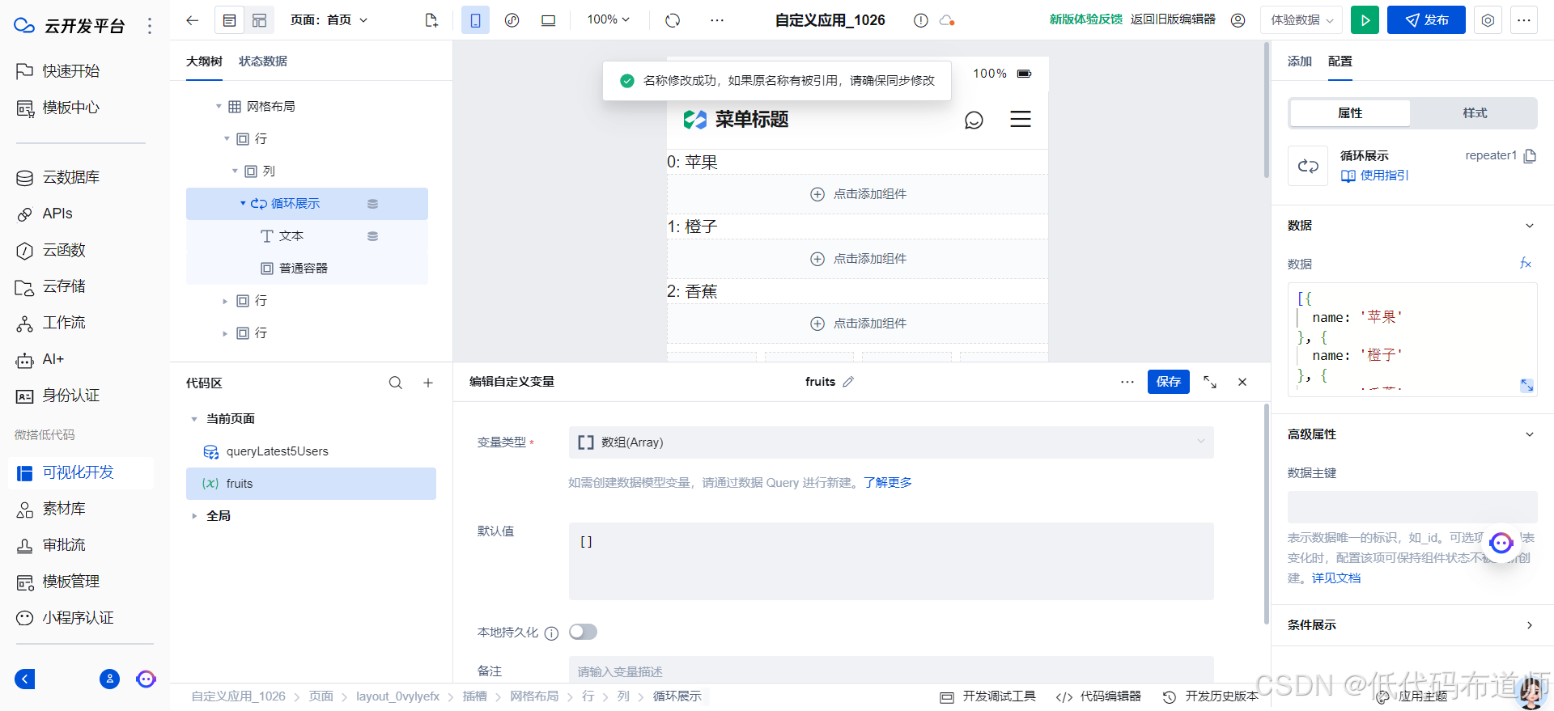Switch to mini program preview icon
The width and height of the screenshot is (1554, 711).
(512, 20)
